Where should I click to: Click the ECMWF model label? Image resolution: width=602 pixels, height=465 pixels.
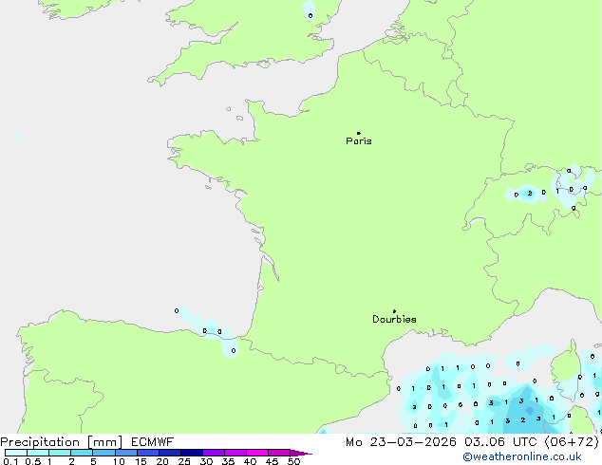153,442
